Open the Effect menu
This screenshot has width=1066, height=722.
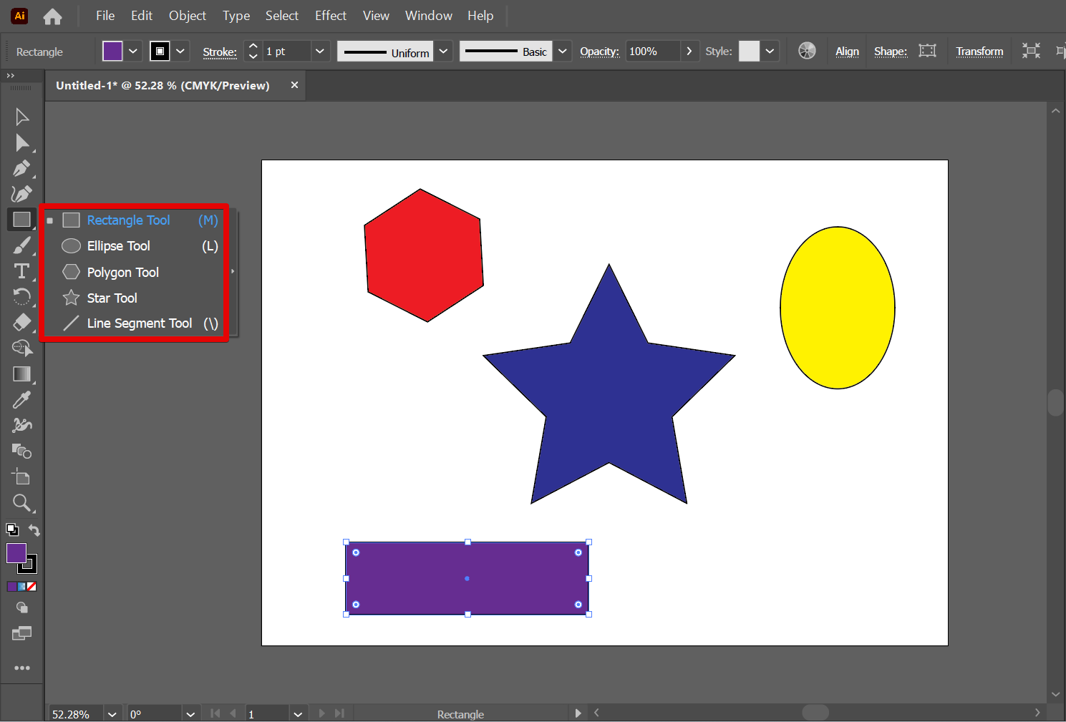tap(330, 16)
